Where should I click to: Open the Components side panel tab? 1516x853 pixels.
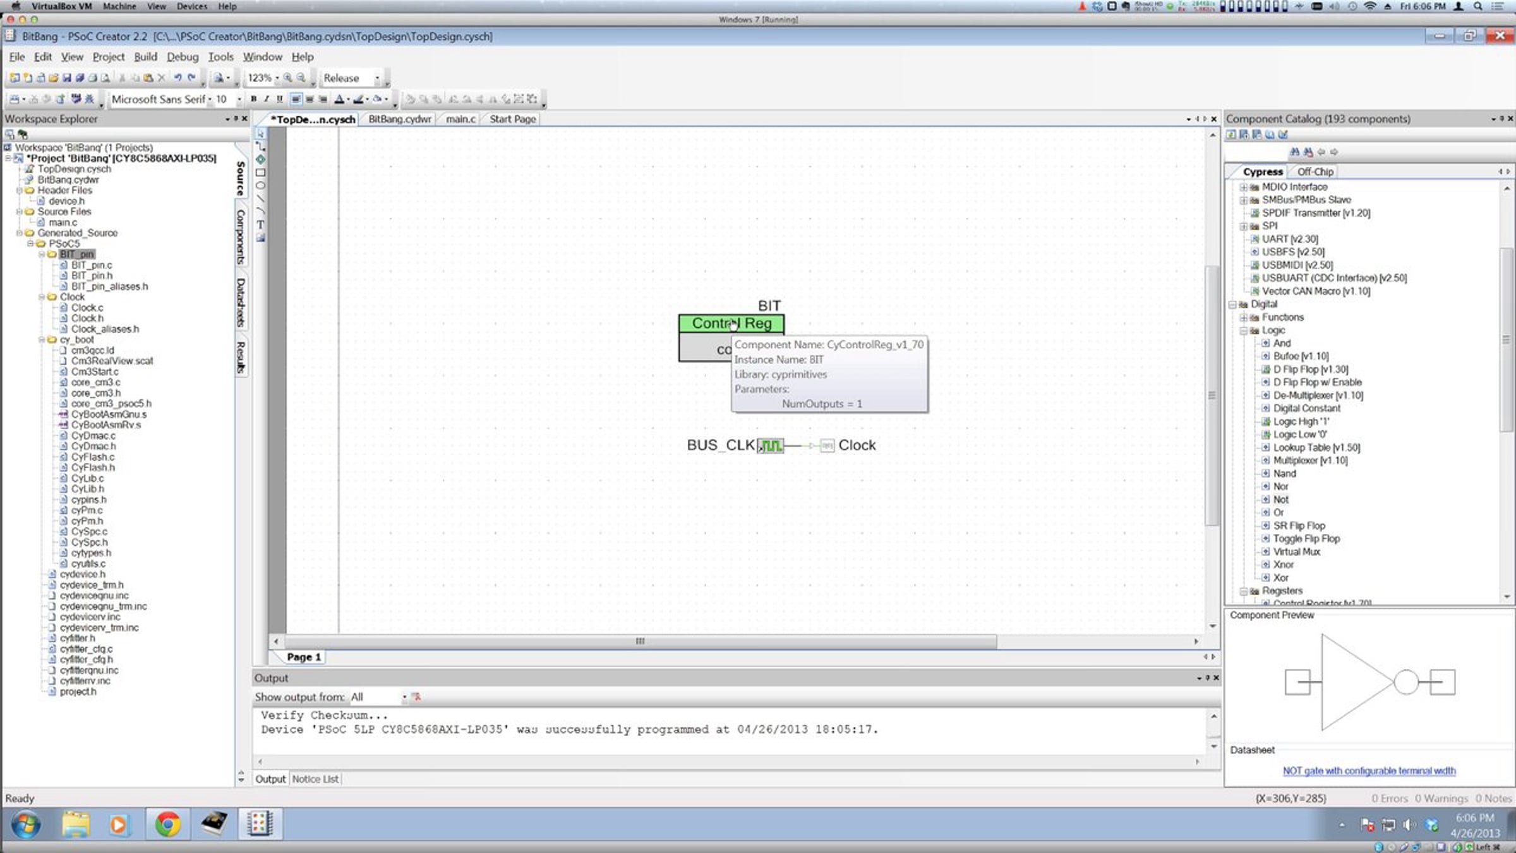241,237
